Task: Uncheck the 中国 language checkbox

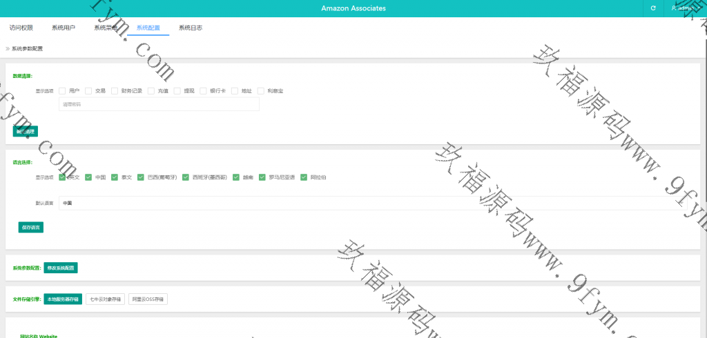Action: 88,177
